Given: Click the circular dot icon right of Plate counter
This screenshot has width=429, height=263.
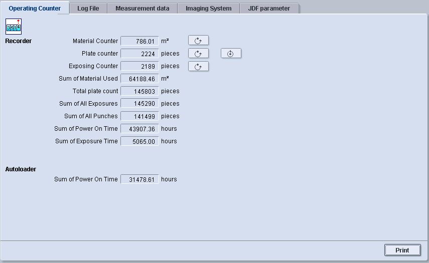Looking at the screenshot, I should point(231,54).
